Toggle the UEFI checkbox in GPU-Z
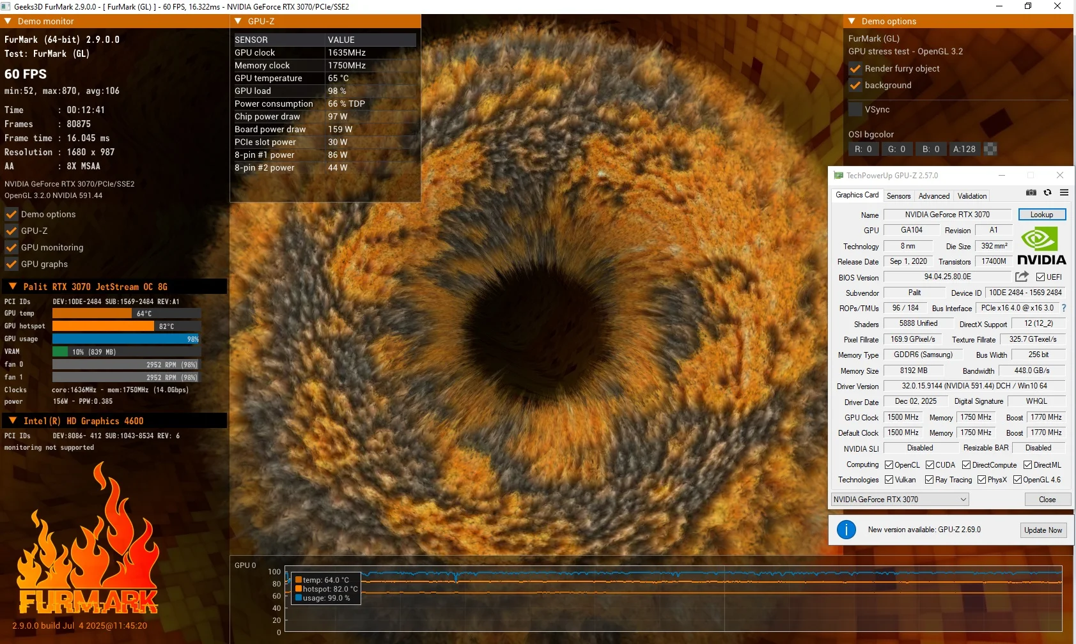1076x644 pixels. 1041,277
